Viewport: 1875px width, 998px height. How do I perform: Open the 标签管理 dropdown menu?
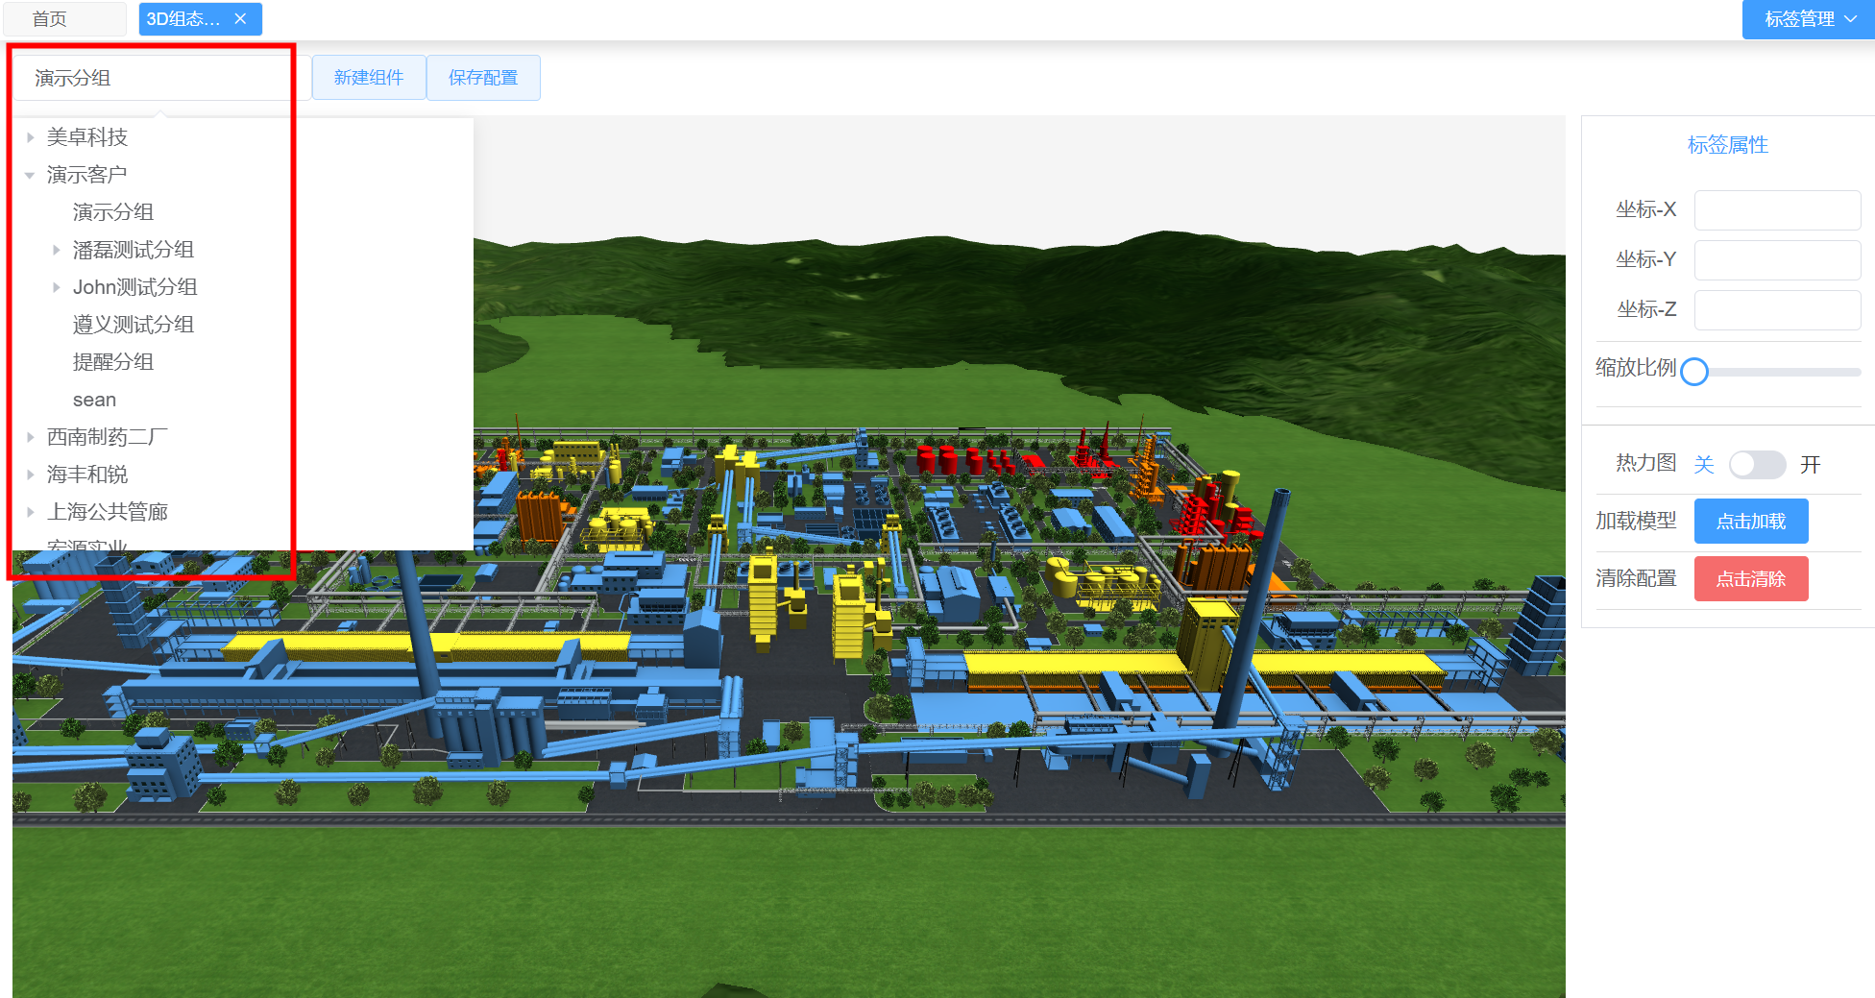coord(1808,19)
